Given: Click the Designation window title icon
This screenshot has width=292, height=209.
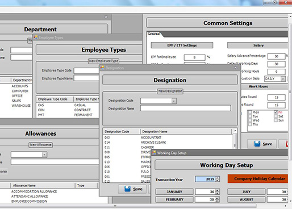Looking at the screenshot, I should coord(102,68).
